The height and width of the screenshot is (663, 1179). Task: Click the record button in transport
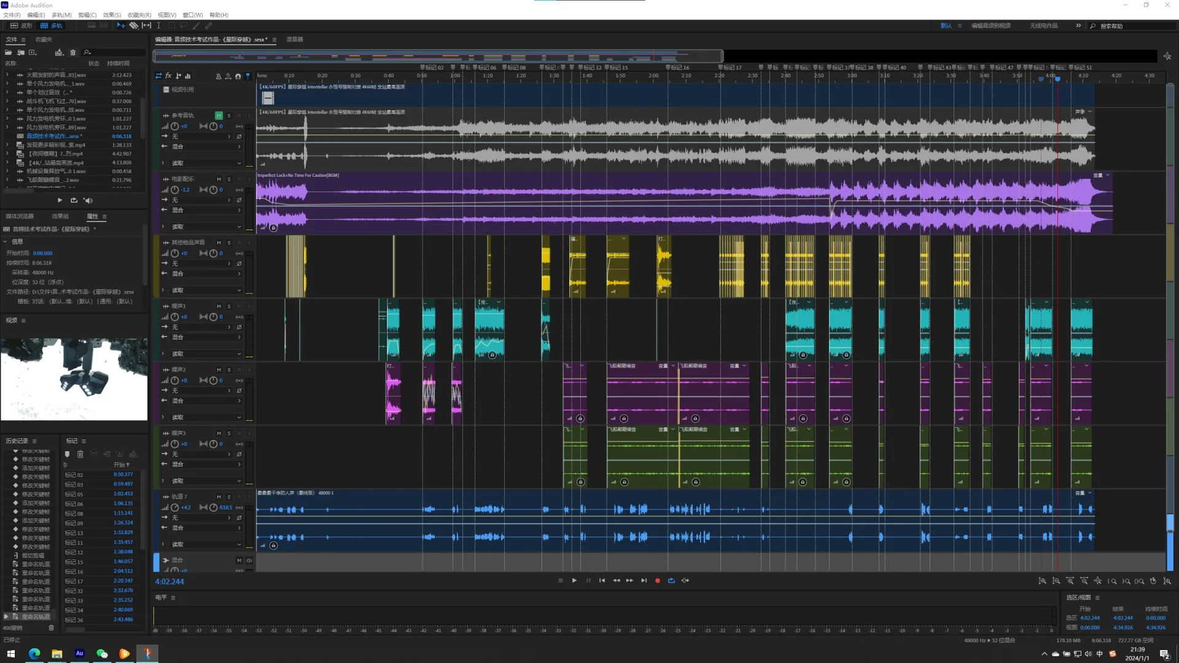(658, 581)
